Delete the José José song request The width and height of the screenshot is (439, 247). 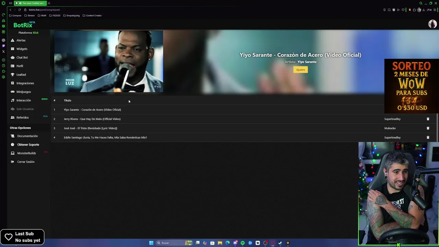coord(428,128)
